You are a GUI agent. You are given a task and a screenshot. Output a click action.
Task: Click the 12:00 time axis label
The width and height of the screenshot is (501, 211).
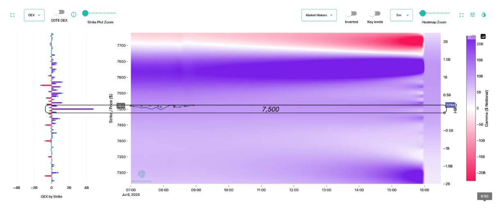point(294,190)
